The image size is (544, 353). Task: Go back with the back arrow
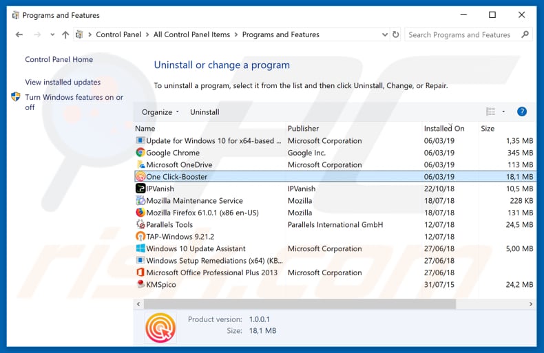click(x=19, y=34)
